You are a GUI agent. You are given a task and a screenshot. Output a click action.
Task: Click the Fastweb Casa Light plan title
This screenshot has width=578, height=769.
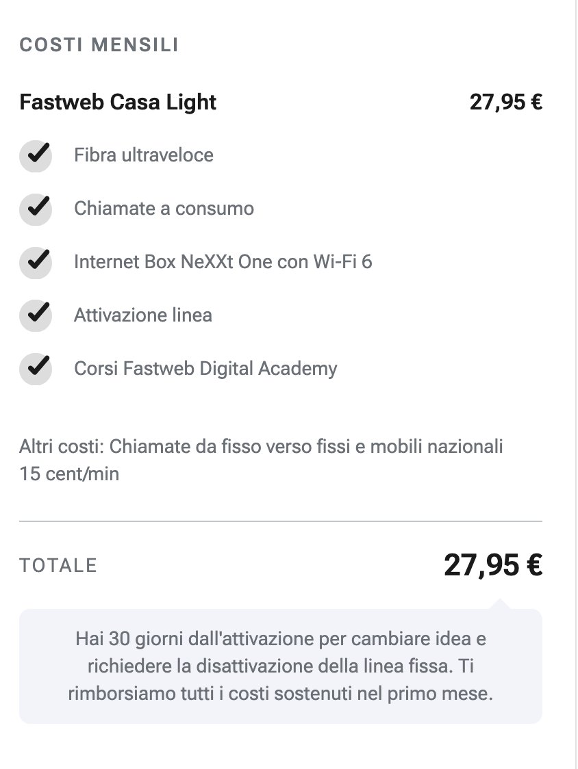click(118, 102)
